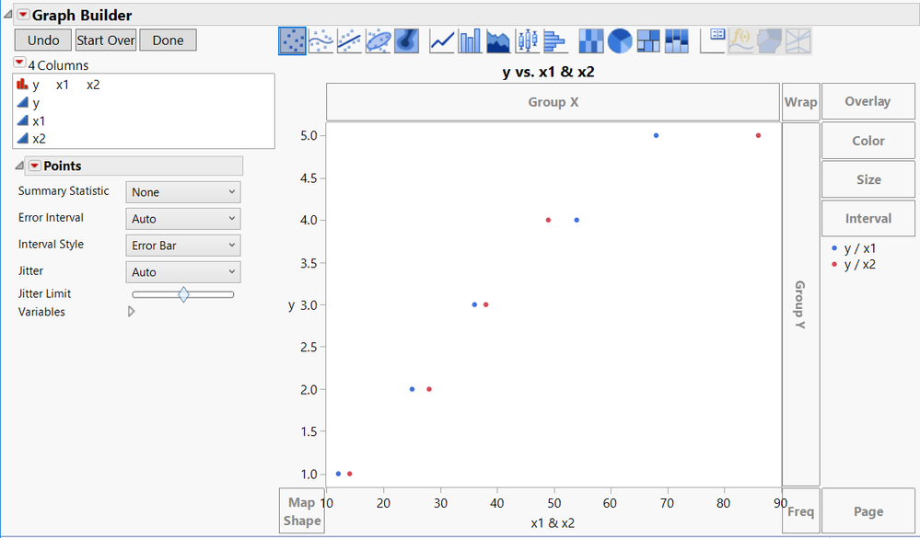Select the Bar chart icon
Image resolution: width=920 pixels, height=538 pixels.
[470, 41]
